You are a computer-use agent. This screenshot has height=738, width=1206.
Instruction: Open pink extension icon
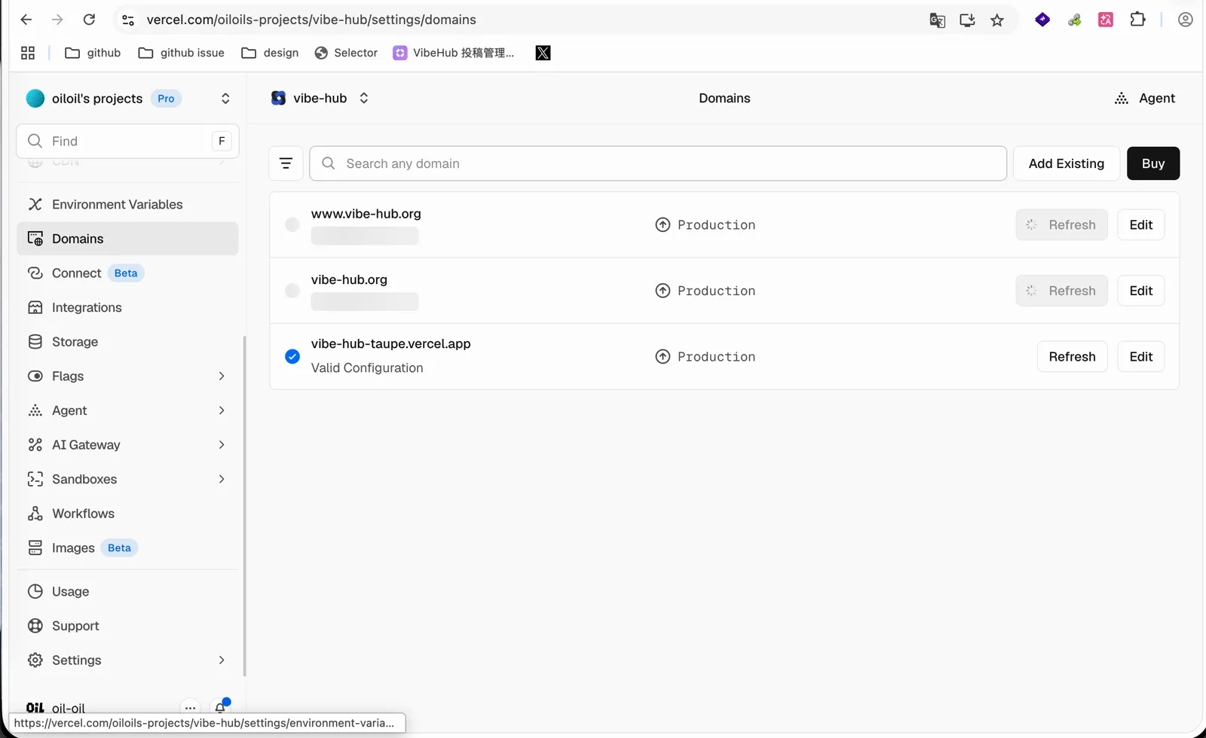click(1106, 20)
